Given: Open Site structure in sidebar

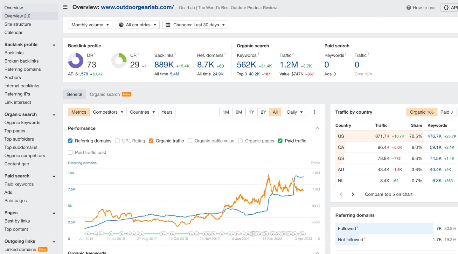Looking at the screenshot, I should click(18, 24).
